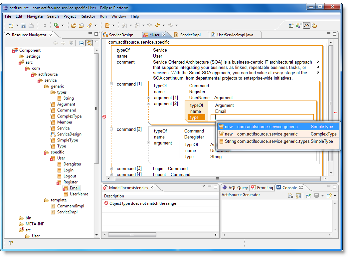Toggle the Console Scroll Lock button
This screenshot has width=348, height=261.
click(298, 196)
